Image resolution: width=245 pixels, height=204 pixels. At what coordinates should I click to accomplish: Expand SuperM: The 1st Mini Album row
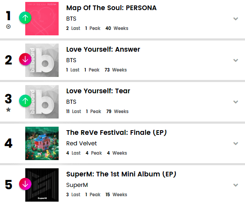pyautogui.click(x=235, y=185)
